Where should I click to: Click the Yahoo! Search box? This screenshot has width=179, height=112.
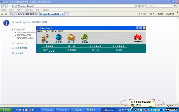point(159,6)
